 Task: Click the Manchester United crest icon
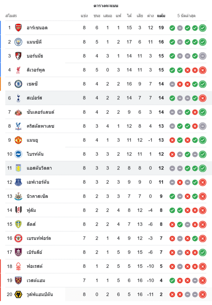[x=19, y=140]
